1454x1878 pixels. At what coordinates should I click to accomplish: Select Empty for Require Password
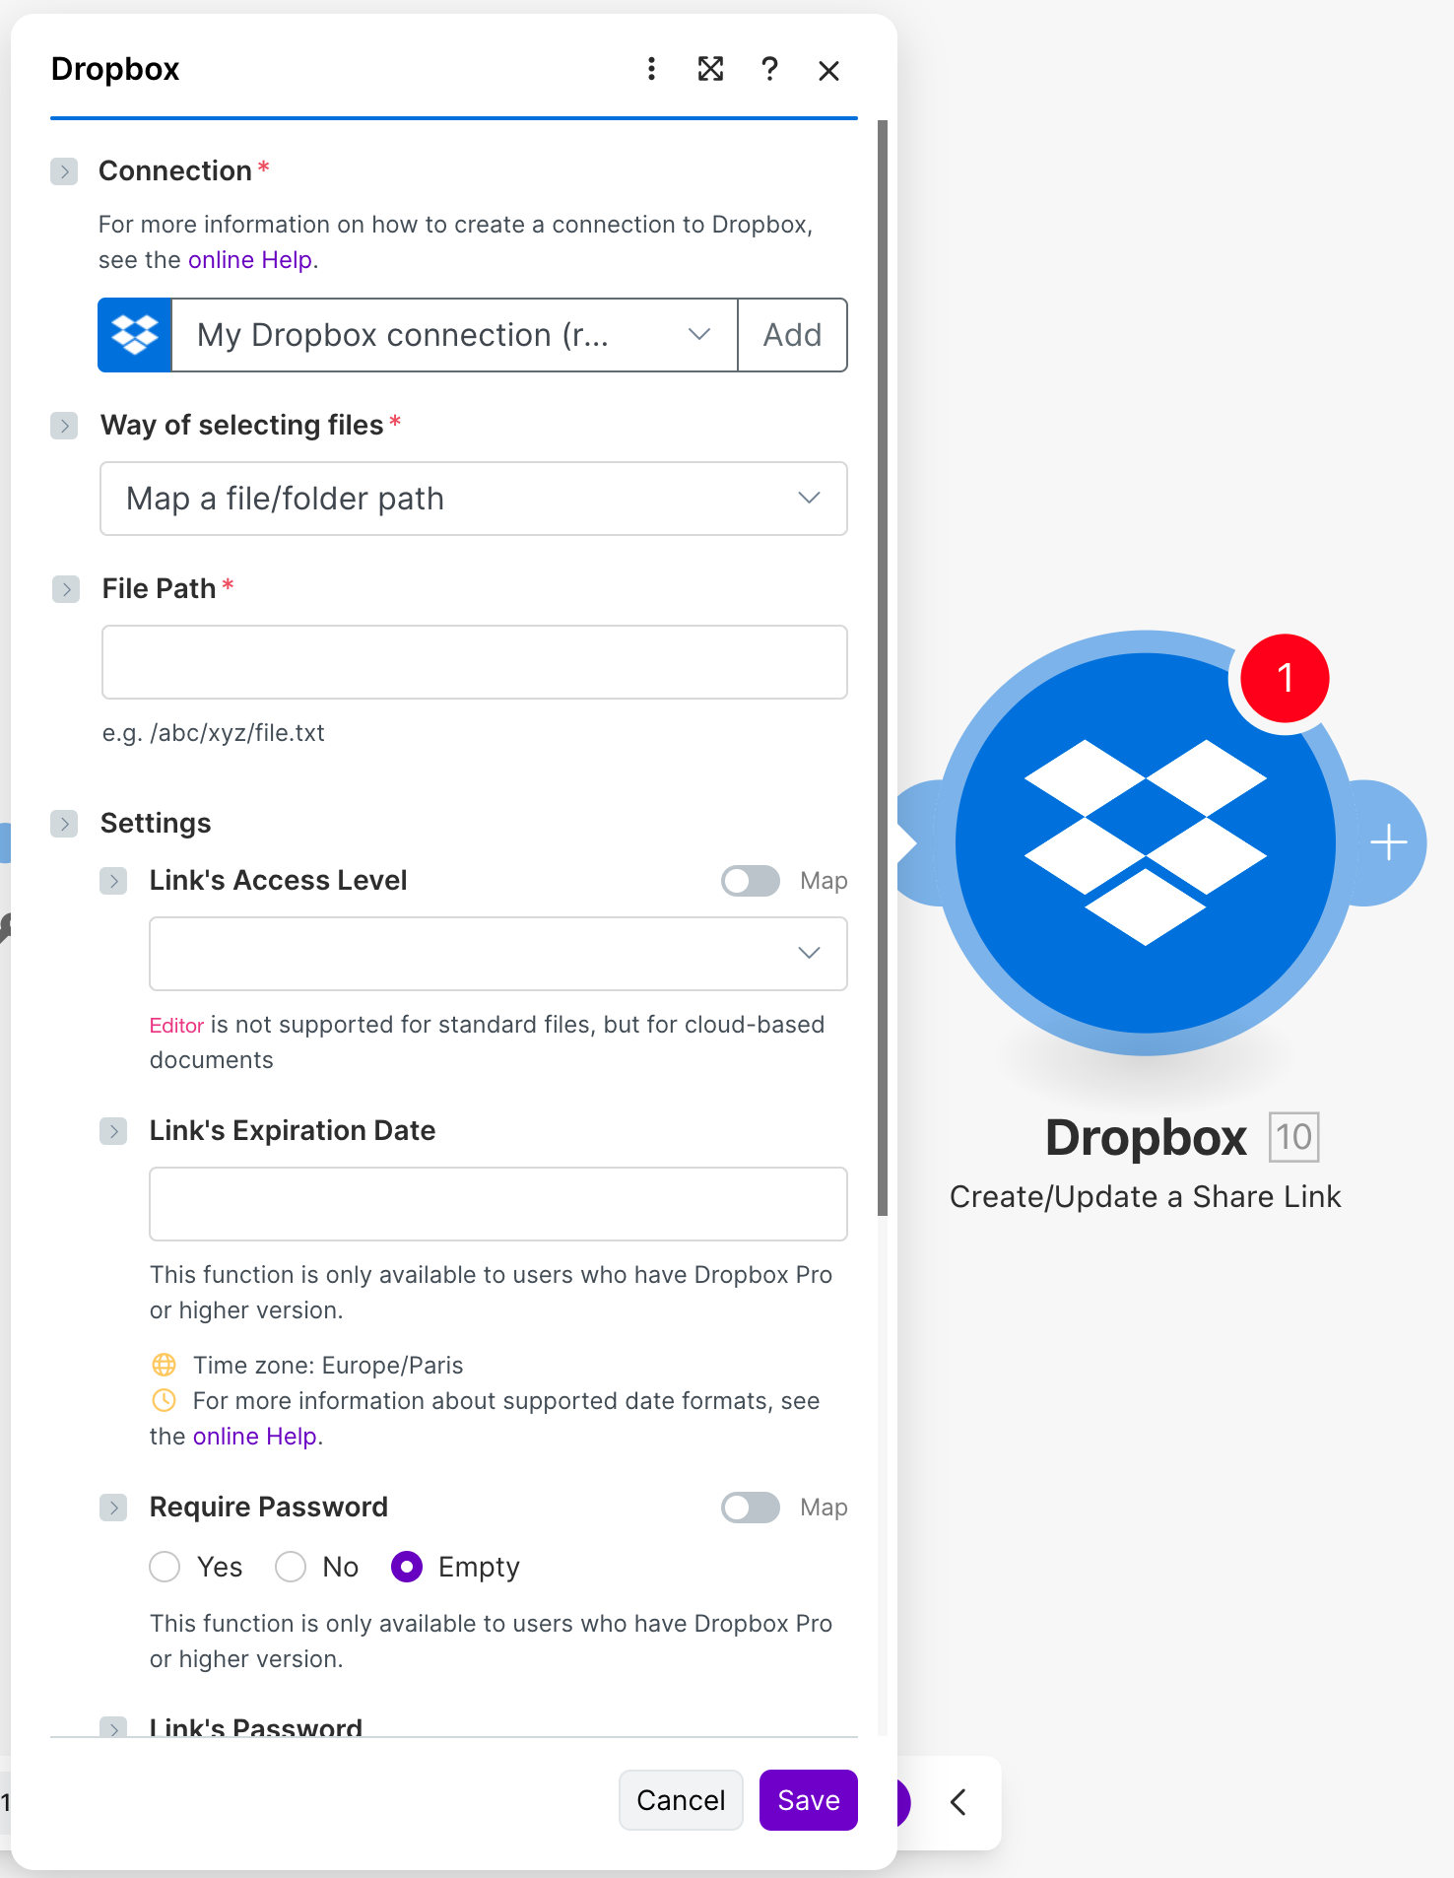point(407,1567)
